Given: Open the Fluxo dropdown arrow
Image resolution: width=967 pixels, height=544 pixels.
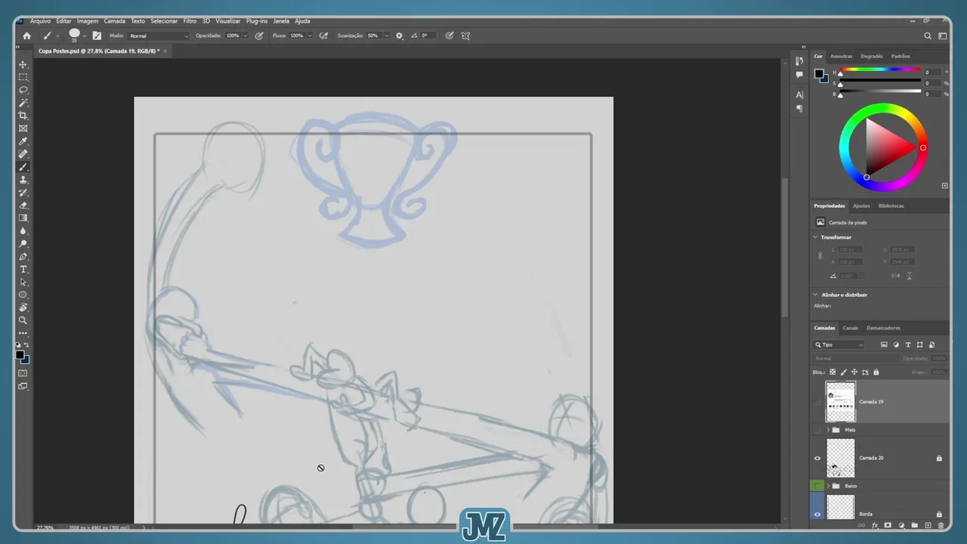Looking at the screenshot, I should pyautogui.click(x=310, y=36).
